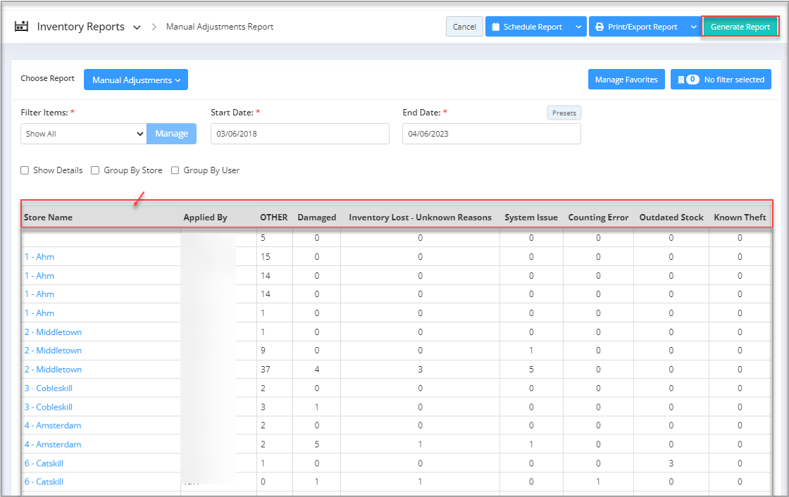
Task: Sort by OTHER column header
Action: (x=274, y=218)
